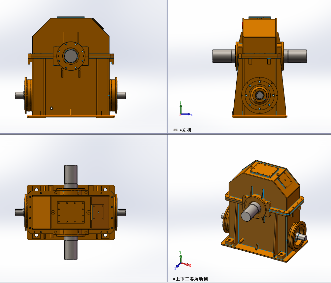The width and height of the screenshot is (331, 283).
Task: Select the upper gray shaft in the top view
Action: point(71,176)
